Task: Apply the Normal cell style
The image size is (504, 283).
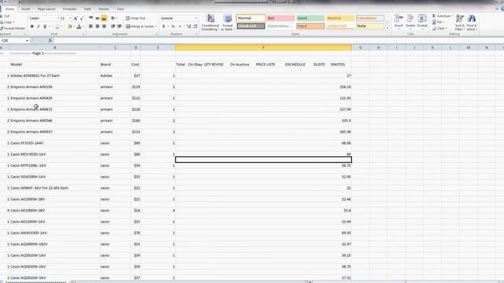Action: pyautogui.click(x=250, y=18)
